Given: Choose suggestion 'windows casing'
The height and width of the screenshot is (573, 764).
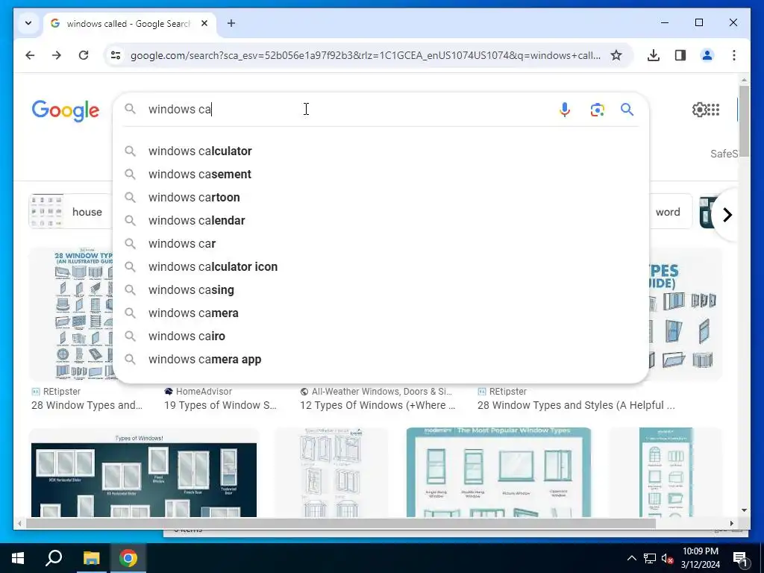Looking at the screenshot, I should tap(381, 290).
